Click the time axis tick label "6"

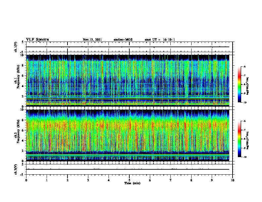150,180
